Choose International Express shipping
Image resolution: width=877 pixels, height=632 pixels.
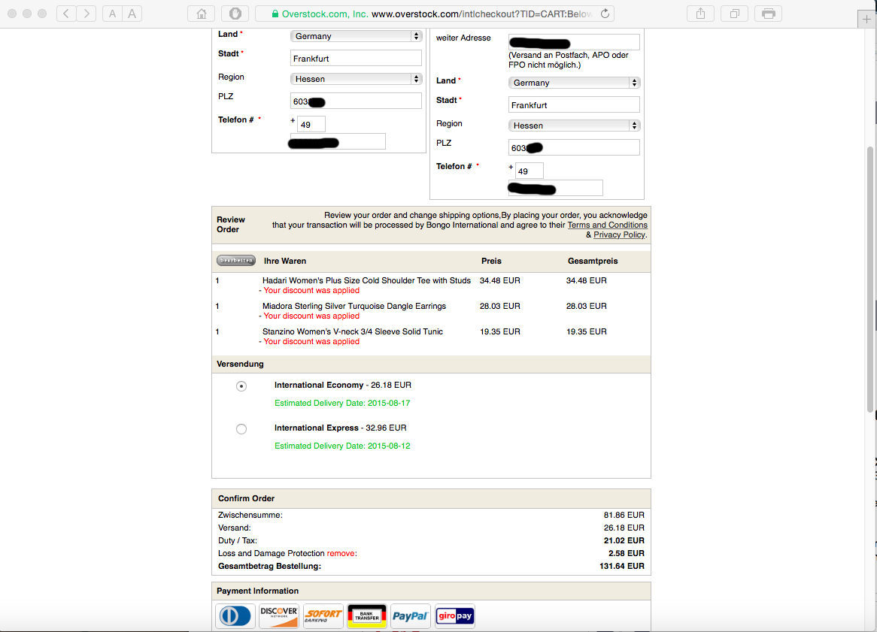[x=241, y=428]
